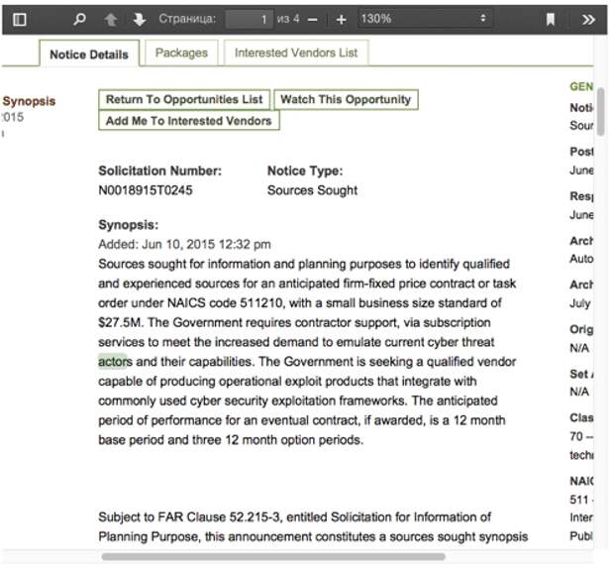Viewport: 614px width, 570px height.
Task: Click the Added: Jun 10, 2015 line
Action: (184, 244)
